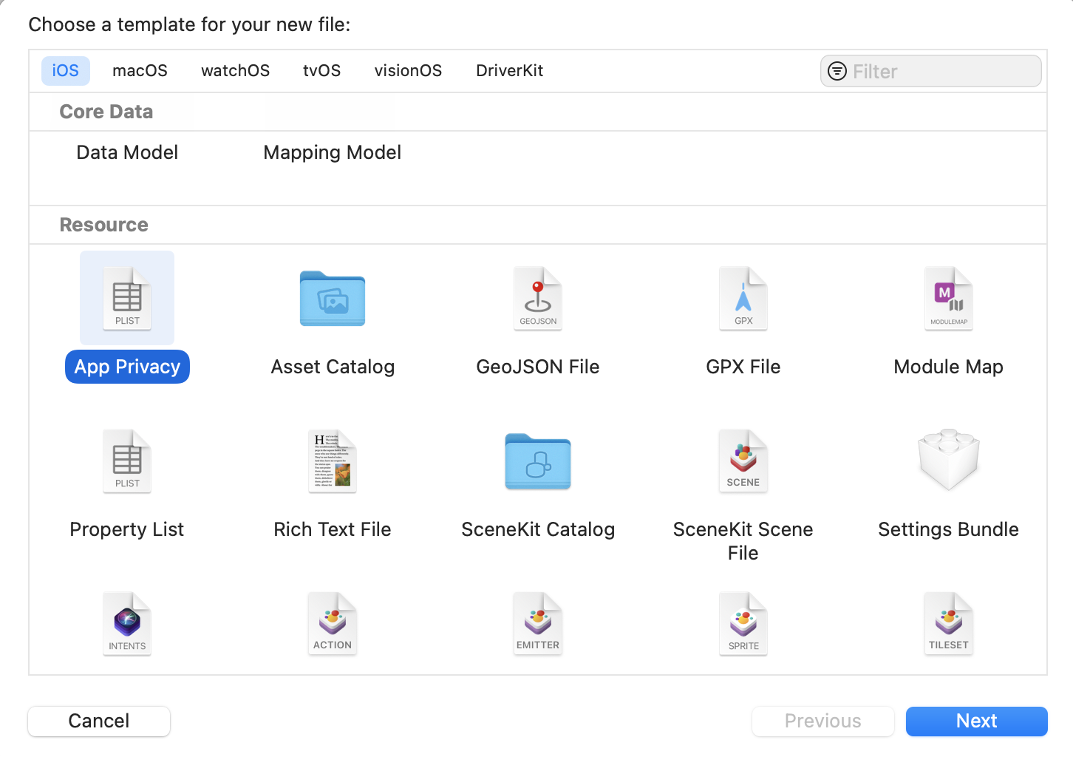This screenshot has width=1073, height=757.
Task: Switch to the macOS platform tab
Action: pyautogui.click(x=140, y=71)
